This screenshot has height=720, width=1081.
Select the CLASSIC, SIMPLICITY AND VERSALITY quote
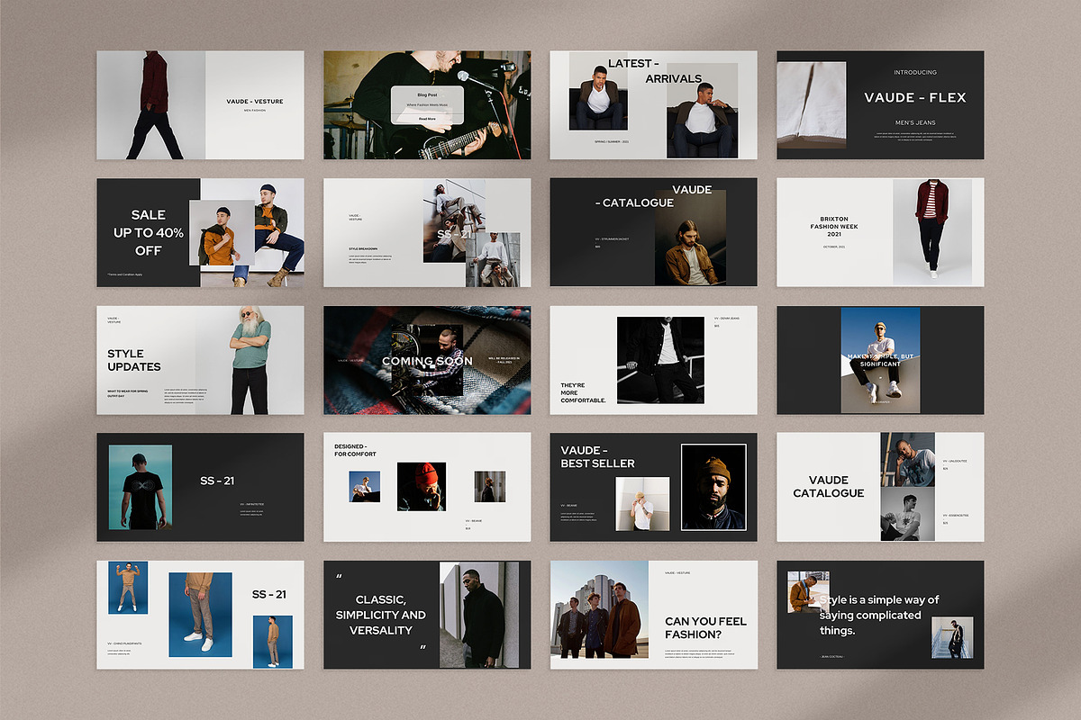click(381, 615)
